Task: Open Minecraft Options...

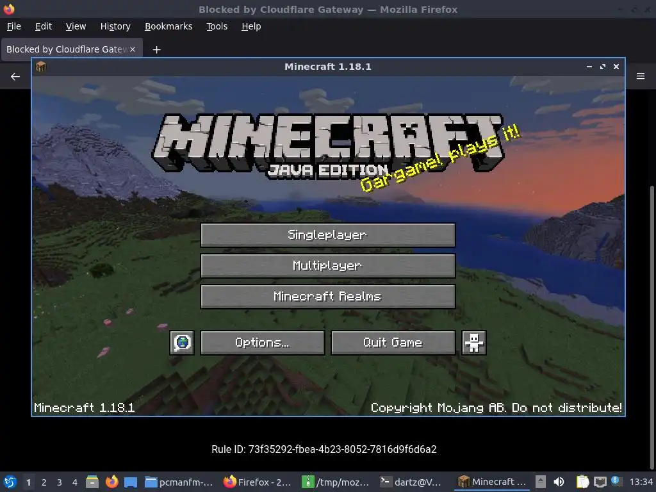Action: pyautogui.click(x=262, y=343)
